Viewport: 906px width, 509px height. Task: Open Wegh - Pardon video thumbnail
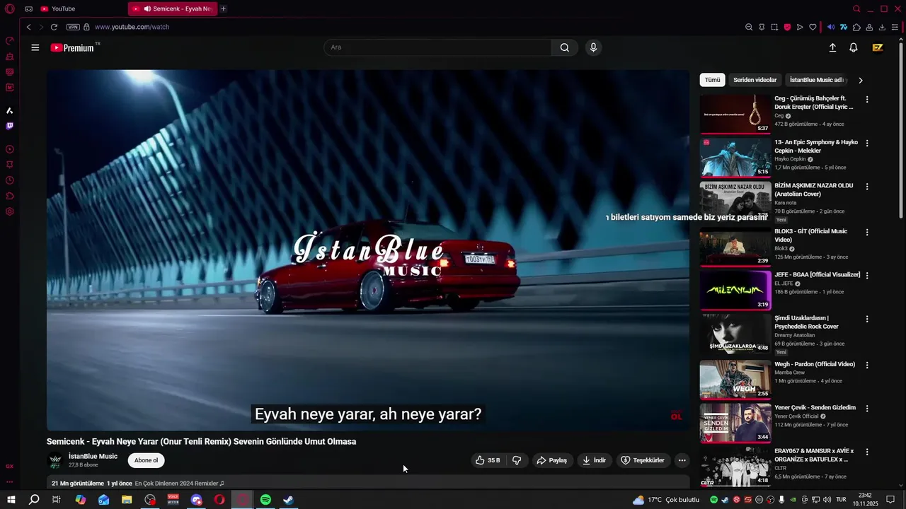point(735,380)
